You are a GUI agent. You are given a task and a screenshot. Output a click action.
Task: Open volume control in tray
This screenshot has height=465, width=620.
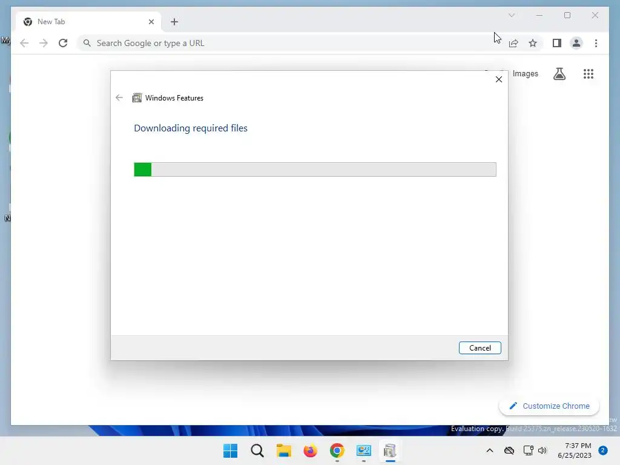(542, 450)
